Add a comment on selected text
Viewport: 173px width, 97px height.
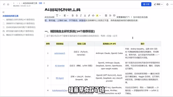click(114, 16)
